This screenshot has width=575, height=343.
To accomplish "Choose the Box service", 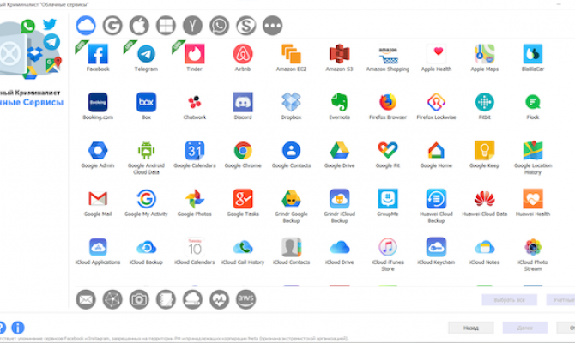I will 146,102.
